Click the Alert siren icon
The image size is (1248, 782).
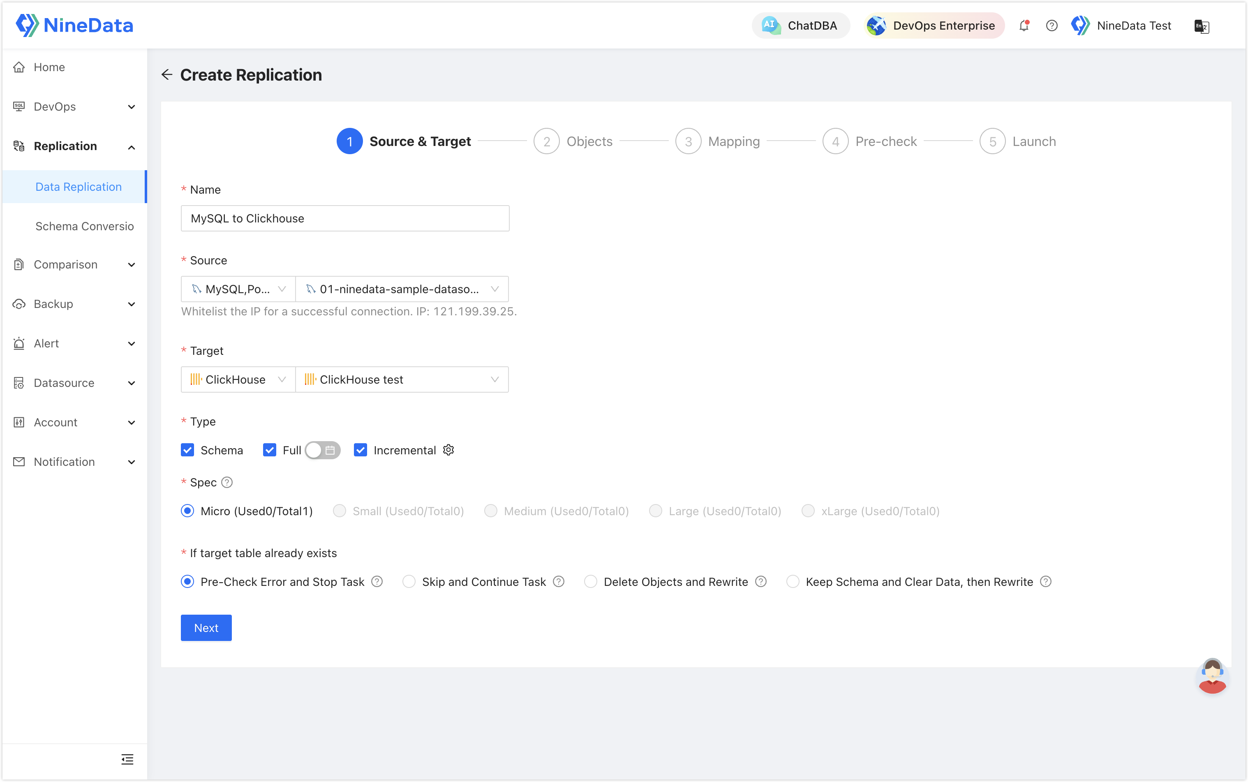pos(19,343)
